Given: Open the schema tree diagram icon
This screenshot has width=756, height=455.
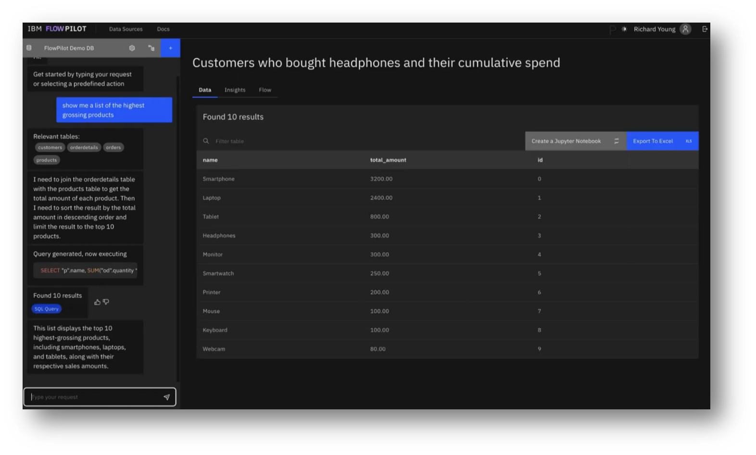Looking at the screenshot, I should click(151, 48).
